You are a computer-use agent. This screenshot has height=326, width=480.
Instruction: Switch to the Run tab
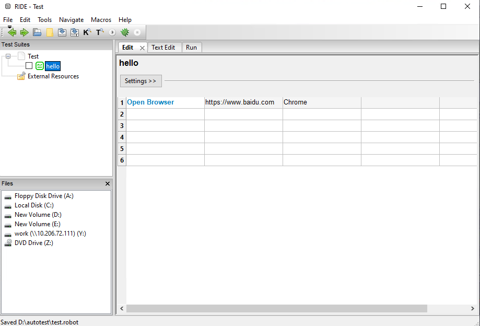point(192,48)
